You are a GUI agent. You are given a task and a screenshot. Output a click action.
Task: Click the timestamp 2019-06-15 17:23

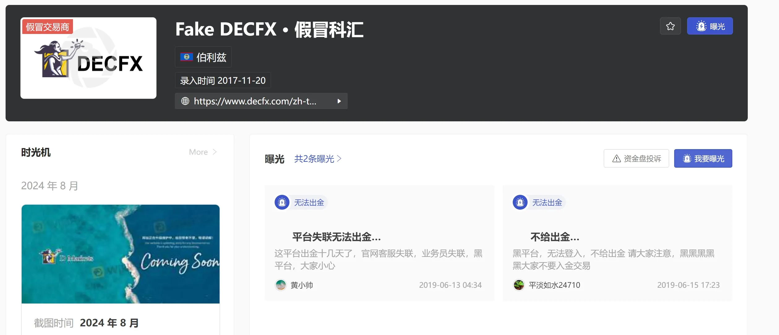click(688, 285)
